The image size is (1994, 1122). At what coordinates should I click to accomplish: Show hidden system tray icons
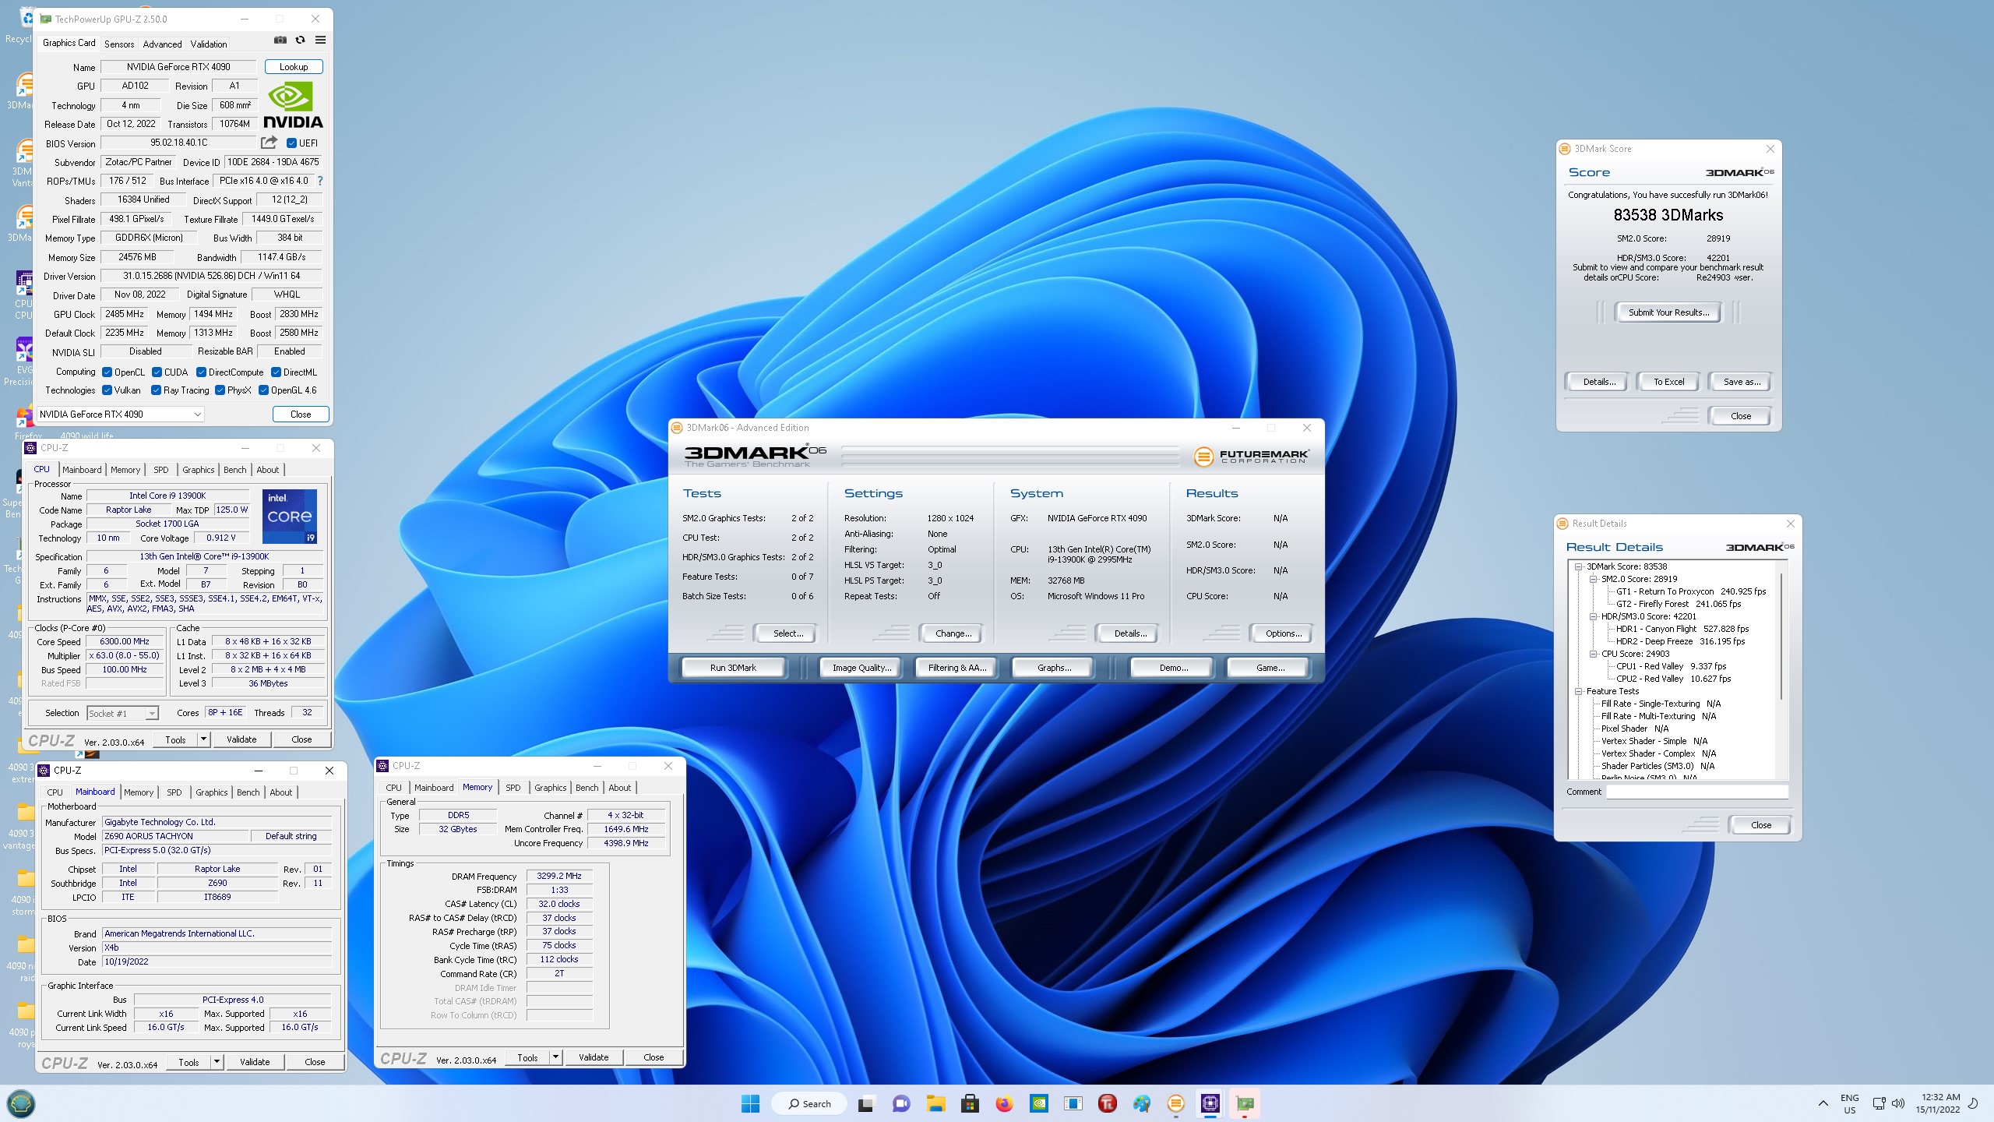[1823, 1103]
